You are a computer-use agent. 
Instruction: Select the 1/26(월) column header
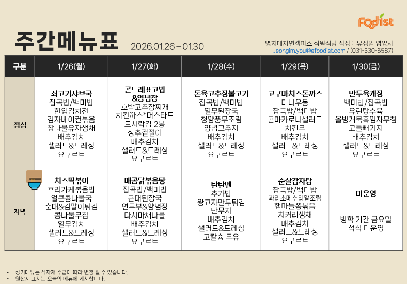pyautogui.click(x=71, y=66)
